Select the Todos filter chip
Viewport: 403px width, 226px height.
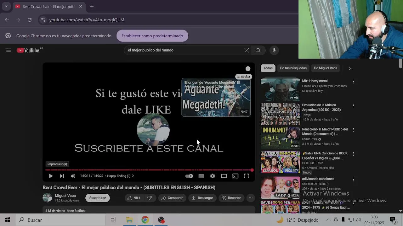268,68
